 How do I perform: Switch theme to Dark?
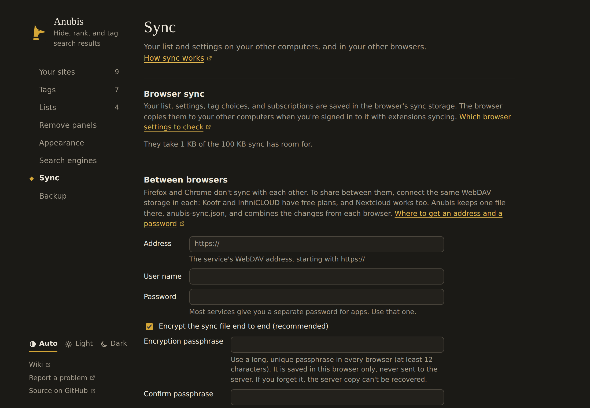[114, 344]
